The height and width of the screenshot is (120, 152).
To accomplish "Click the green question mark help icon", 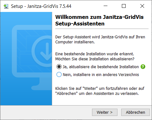I will pos(143,67).
